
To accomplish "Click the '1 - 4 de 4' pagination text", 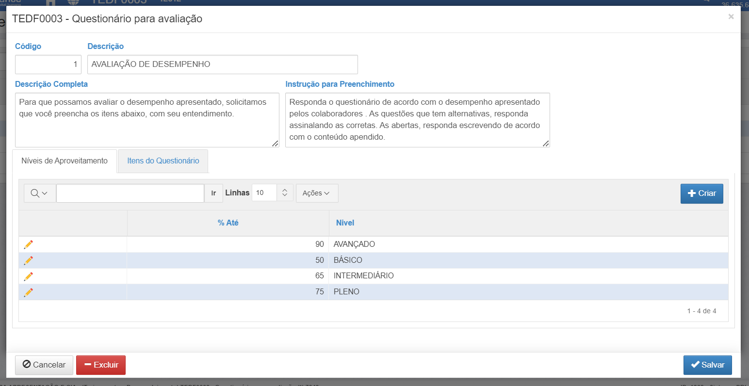I will [701, 311].
